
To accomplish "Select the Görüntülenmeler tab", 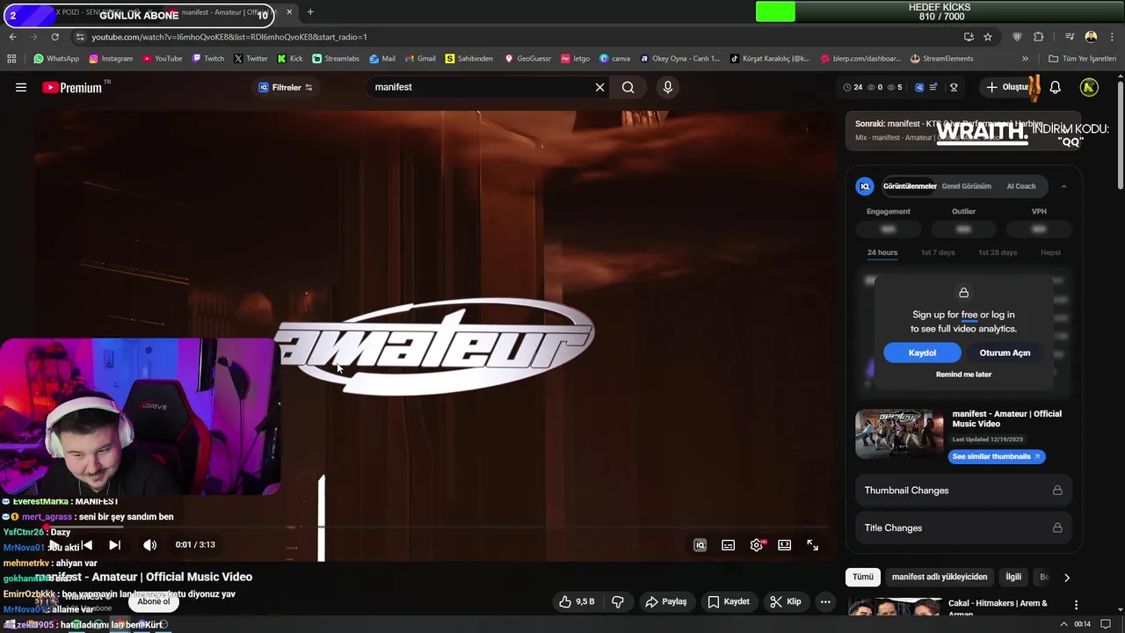I will pyautogui.click(x=910, y=186).
